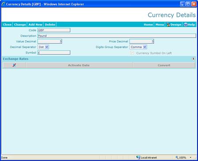The height and width of the screenshot is (161, 198).
Task: Click the Design icon
Action: (x=168, y=25)
